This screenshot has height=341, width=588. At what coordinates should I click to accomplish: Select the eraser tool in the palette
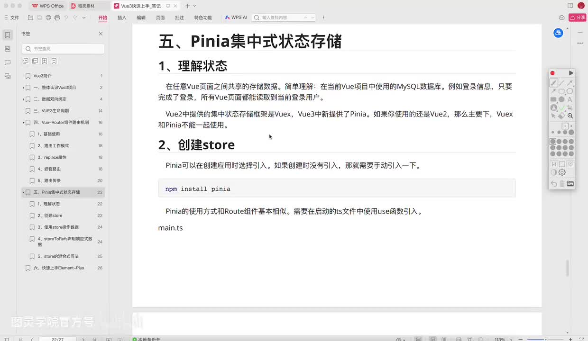(561, 116)
